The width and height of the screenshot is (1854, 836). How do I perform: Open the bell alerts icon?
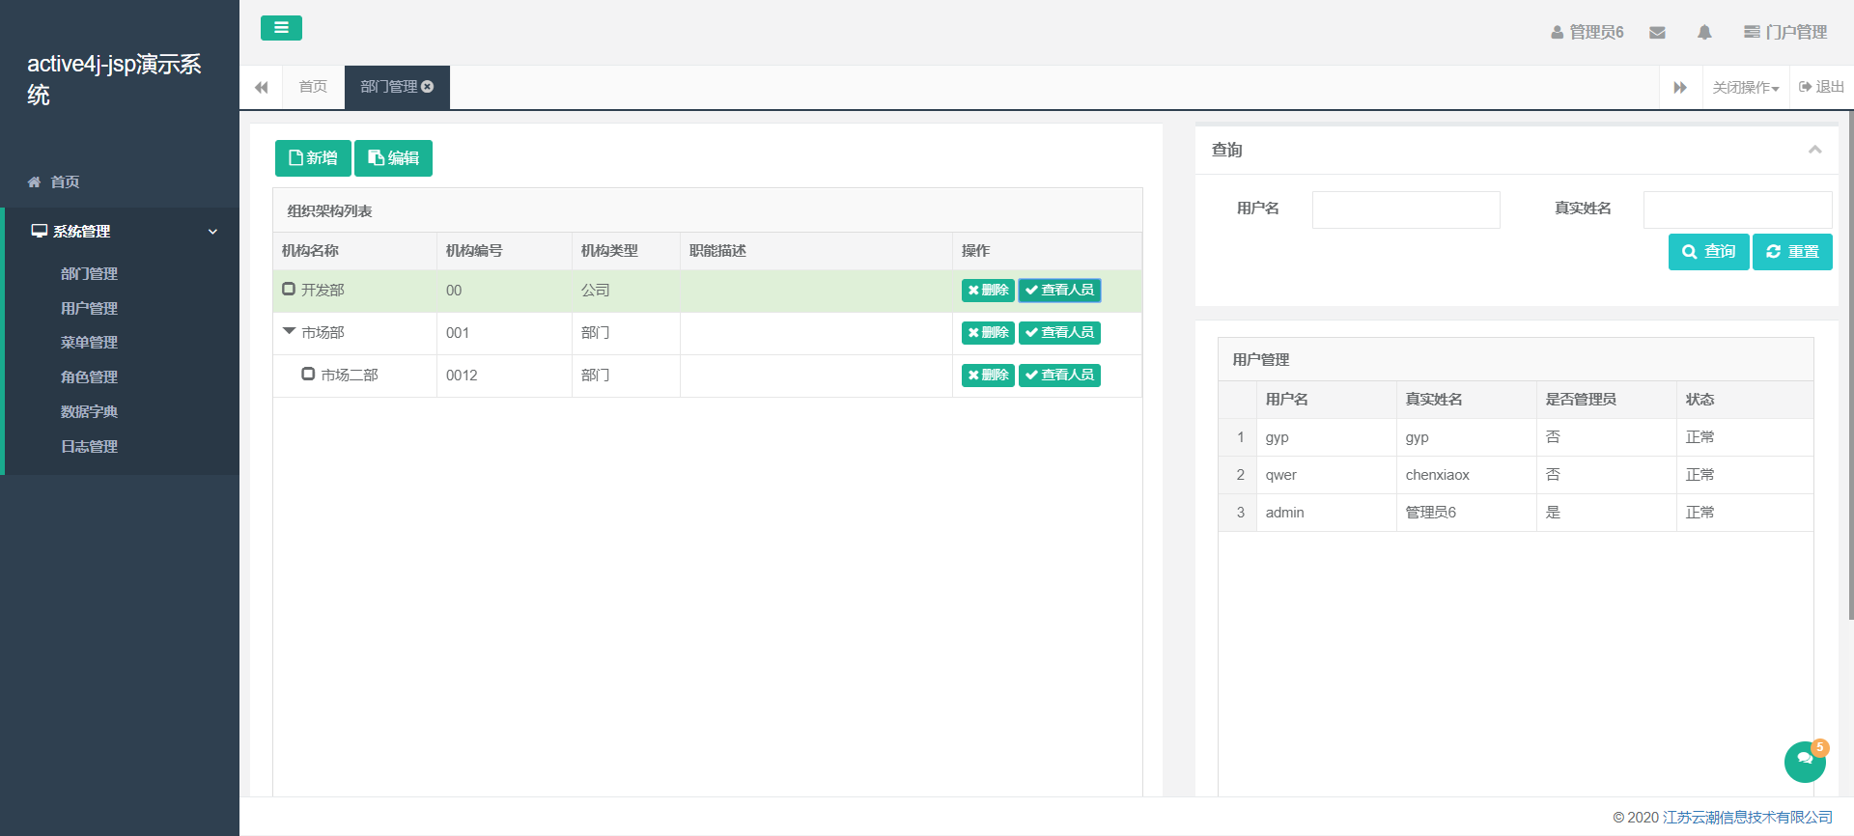coord(1704,33)
